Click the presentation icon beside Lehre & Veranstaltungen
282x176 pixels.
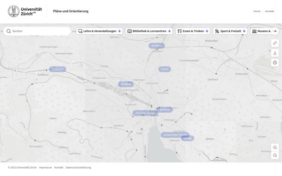(x=80, y=31)
